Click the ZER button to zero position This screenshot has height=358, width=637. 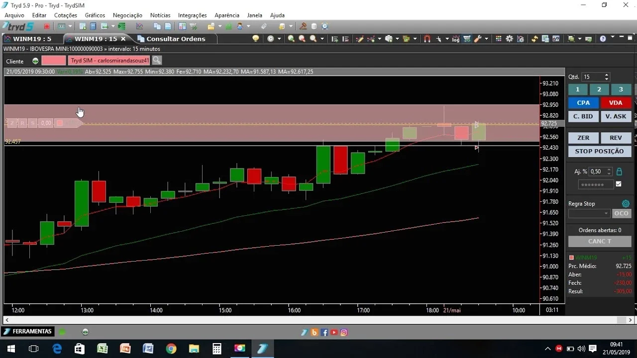[x=583, y=138]
